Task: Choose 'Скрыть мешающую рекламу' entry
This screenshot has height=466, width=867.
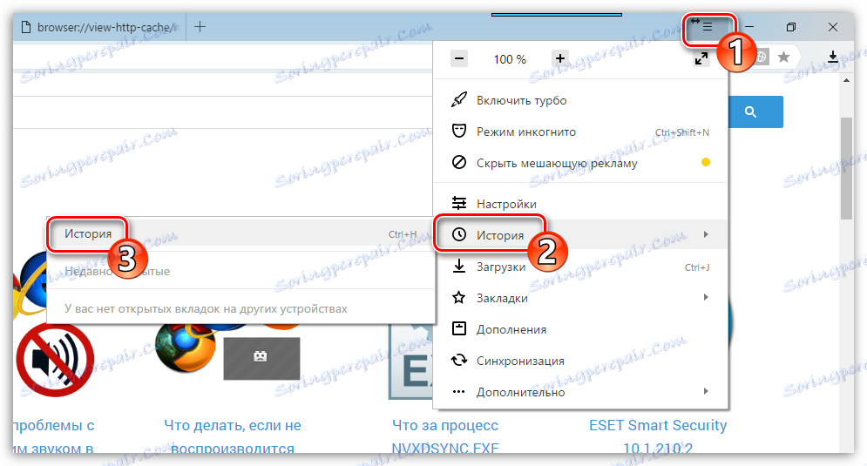Action: (x=557, y=163)
